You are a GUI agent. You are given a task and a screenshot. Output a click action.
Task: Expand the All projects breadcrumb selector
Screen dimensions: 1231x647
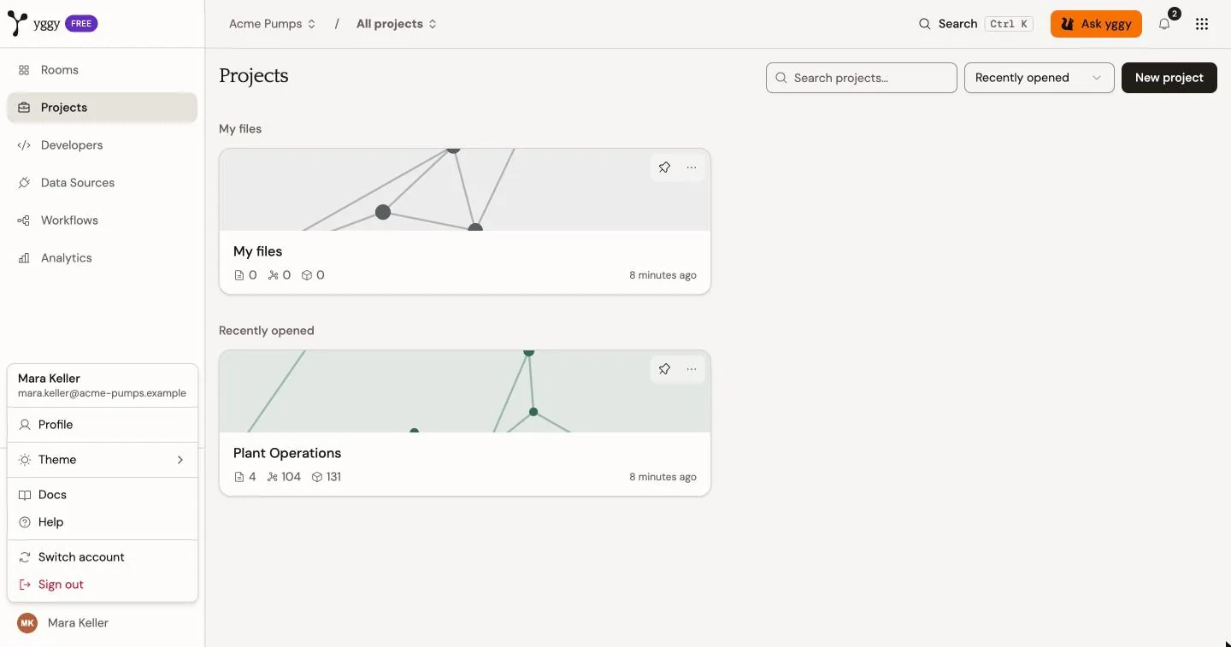pos(397,24)
